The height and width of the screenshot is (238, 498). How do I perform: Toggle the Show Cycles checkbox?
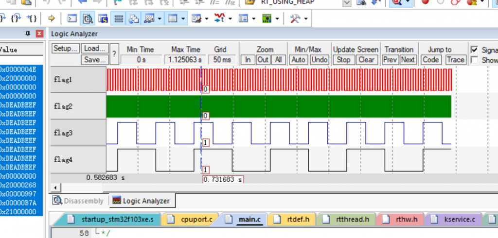pos(474,60)
